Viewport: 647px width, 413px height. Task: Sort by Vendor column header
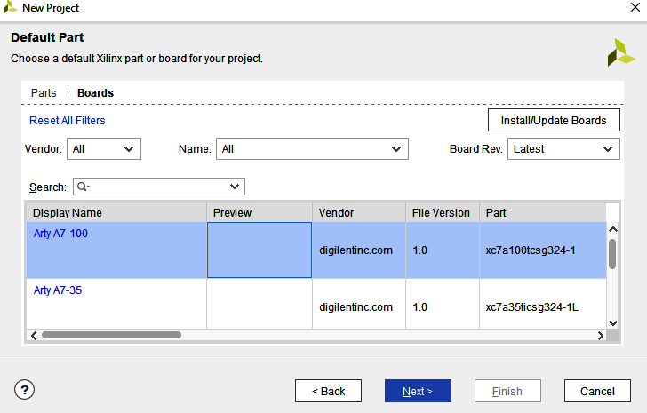359,212
